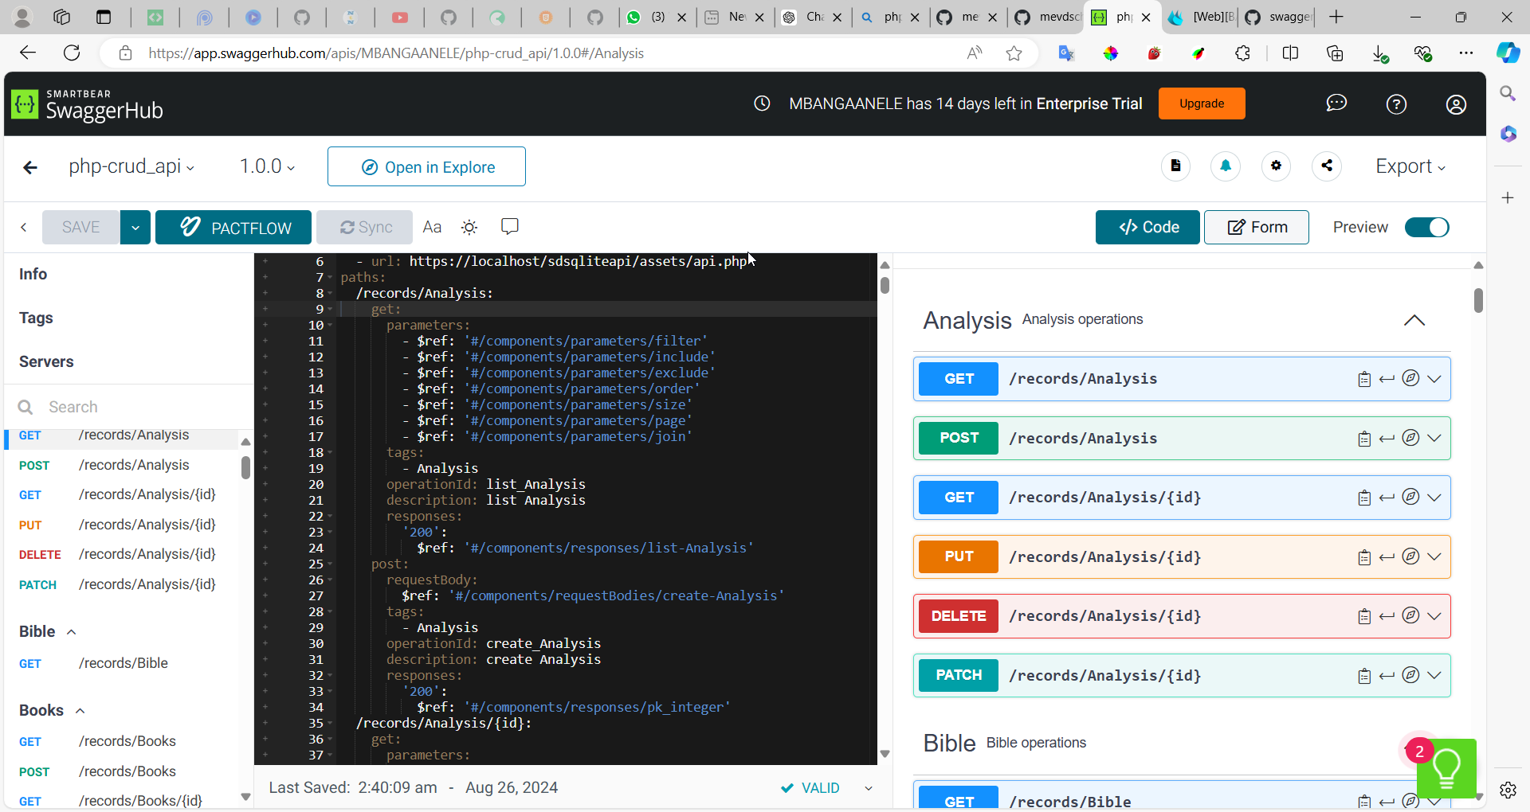Open DELETE /records/Analysis/{id} in sidebar
The width and height of the screenshot is (1530, 812).
point(120,554)
